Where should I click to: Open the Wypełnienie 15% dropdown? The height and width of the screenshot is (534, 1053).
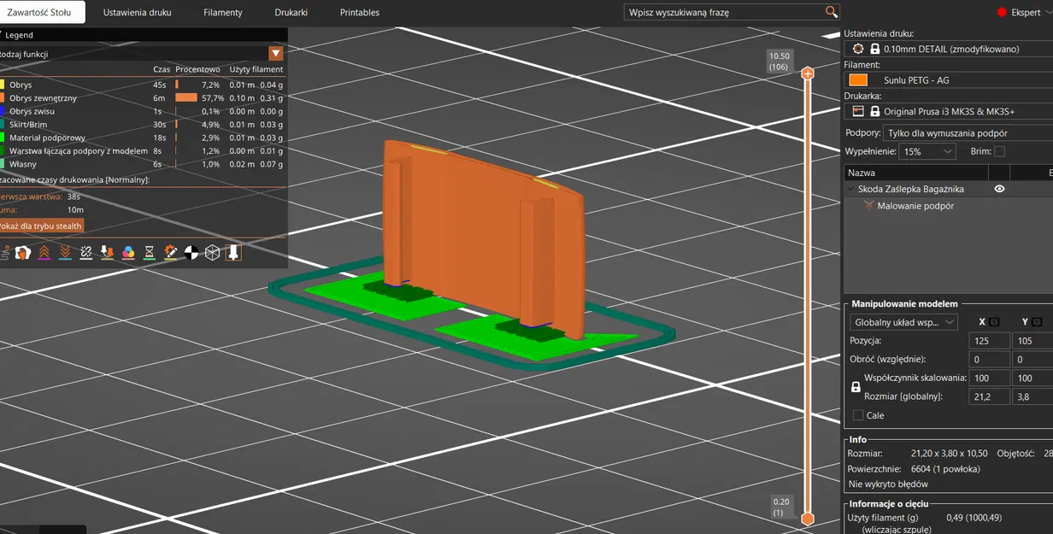[927, 151]
